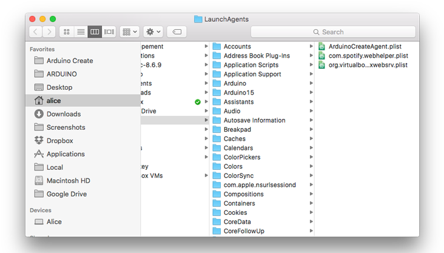Switch to list view
Image resolution: width=444 pixels, height=253 pixels.
tap(81, 32)
